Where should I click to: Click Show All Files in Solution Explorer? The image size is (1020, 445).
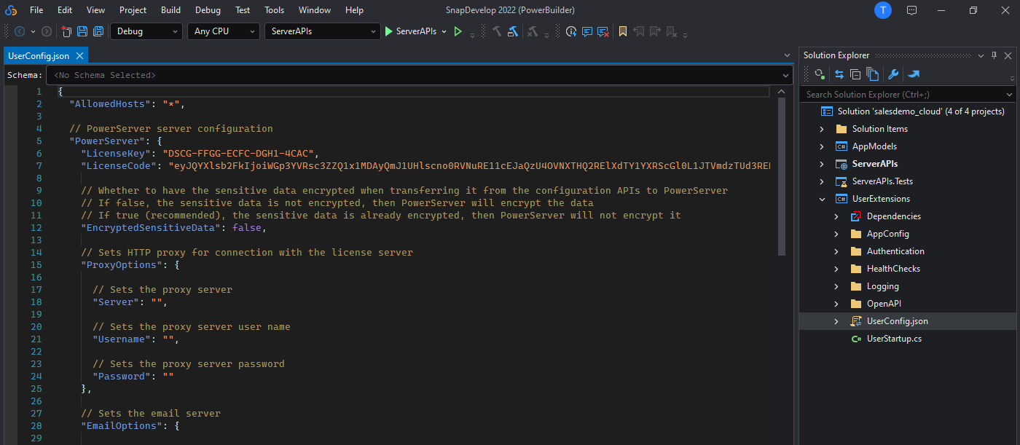873,74
